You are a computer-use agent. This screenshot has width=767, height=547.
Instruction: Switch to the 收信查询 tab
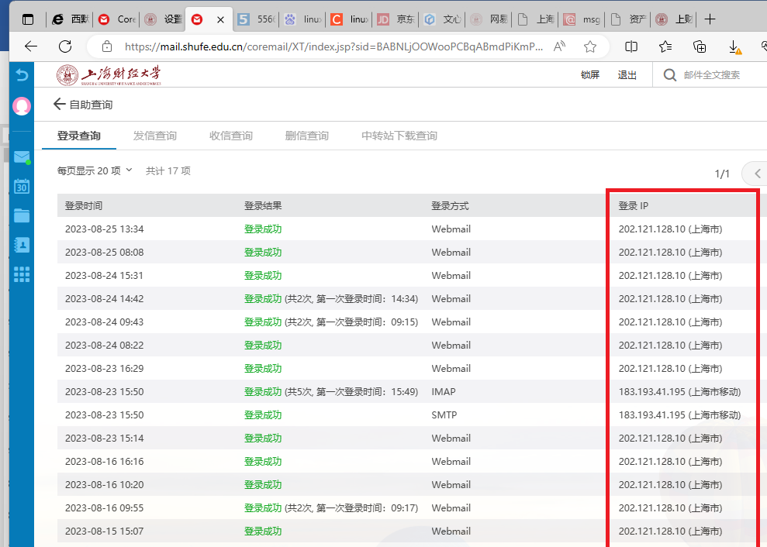tap(231, 136)
